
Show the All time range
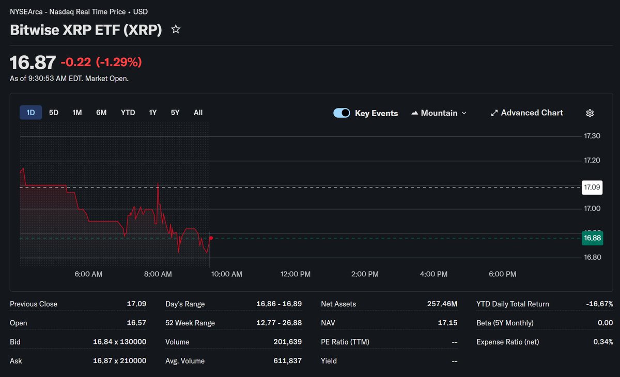(x=198, y=113)
